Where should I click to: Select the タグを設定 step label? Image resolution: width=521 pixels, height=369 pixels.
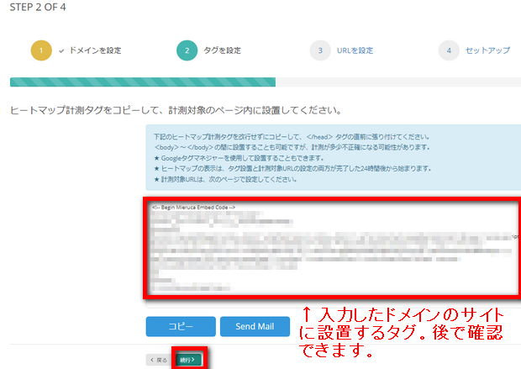[x=222, y=50]
